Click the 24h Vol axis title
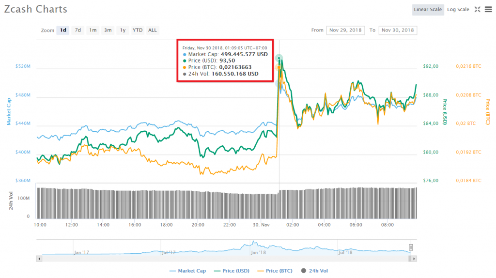 coord(11,201)
